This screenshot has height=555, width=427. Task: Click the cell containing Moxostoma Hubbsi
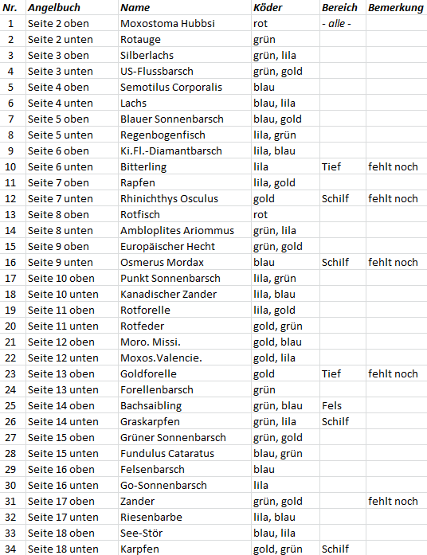[185, 23]
